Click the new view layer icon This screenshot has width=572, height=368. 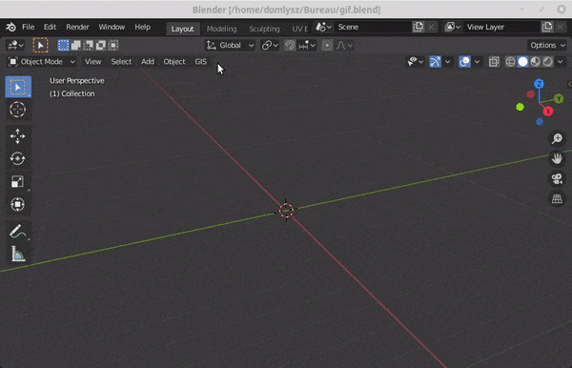[547, 27]
